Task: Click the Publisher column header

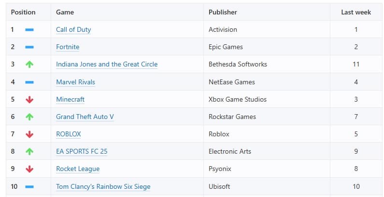Action: 223,12
